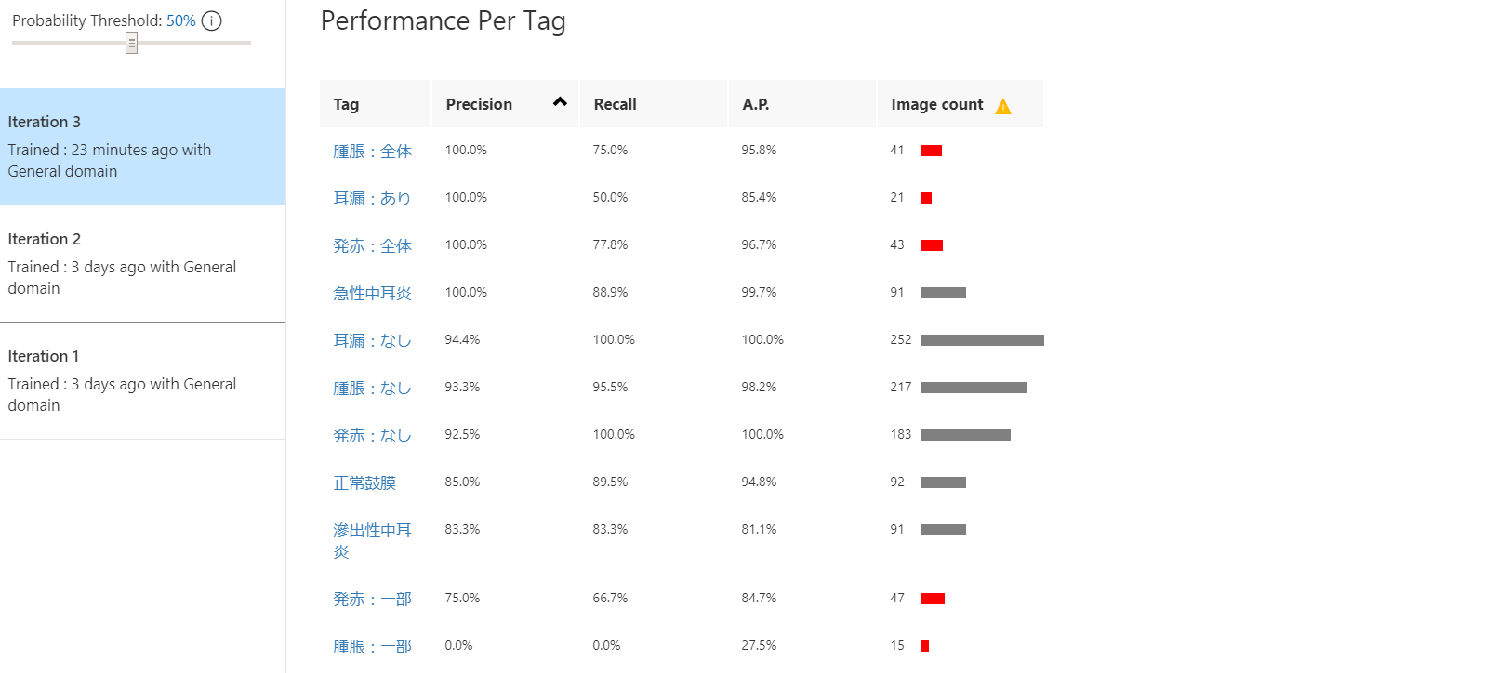Open the 急性中耳炎 tag link
Image resolution: width=1510 pixels, height=673 pixels.
click(x=372, y=293)
